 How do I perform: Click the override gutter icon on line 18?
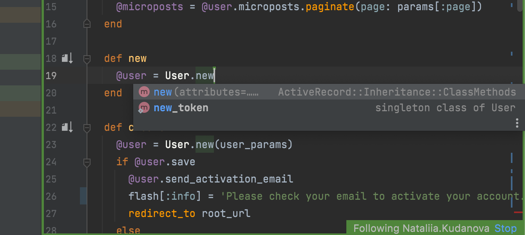[67, 59]
